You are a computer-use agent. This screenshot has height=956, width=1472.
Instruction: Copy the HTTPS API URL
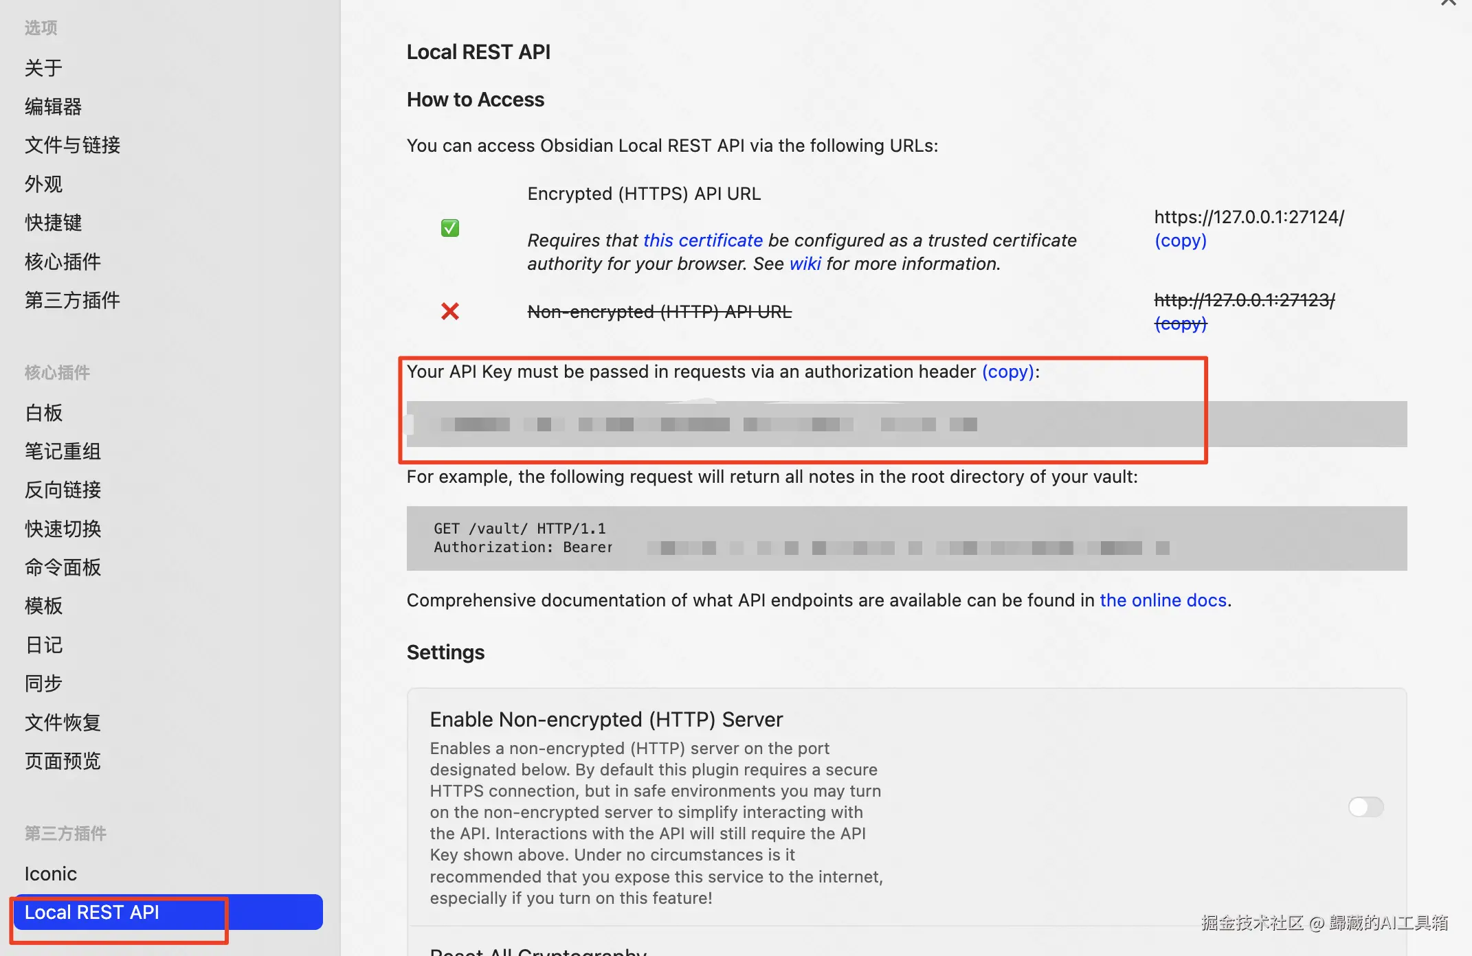coord(1180,241)
